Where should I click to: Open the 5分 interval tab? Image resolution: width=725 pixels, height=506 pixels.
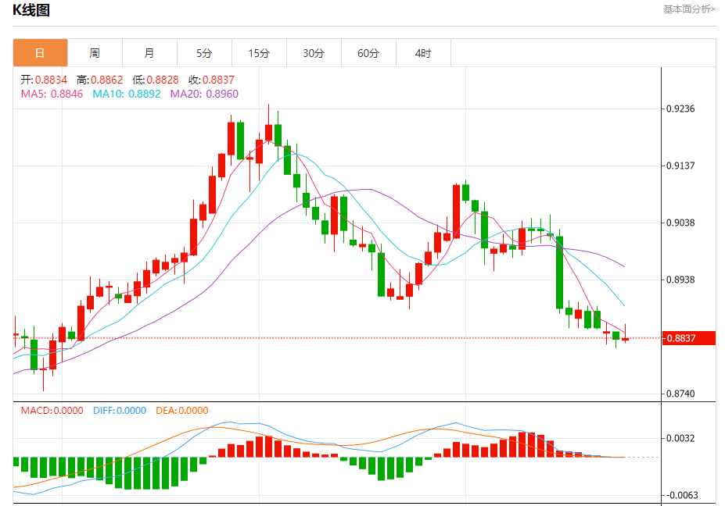click(x=204, y=53)
